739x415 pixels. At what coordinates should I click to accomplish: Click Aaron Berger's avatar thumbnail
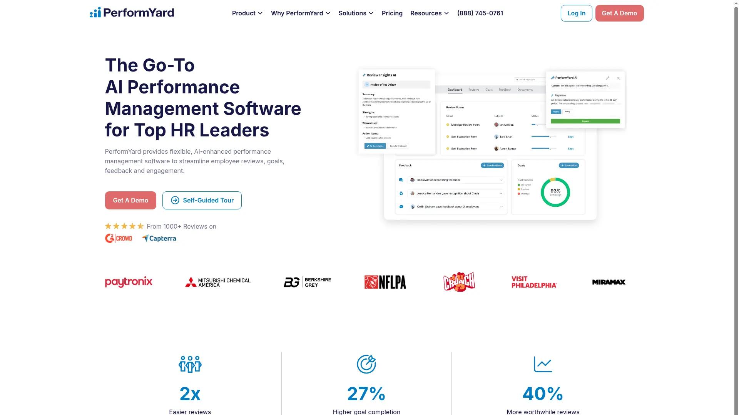(496, 149)
